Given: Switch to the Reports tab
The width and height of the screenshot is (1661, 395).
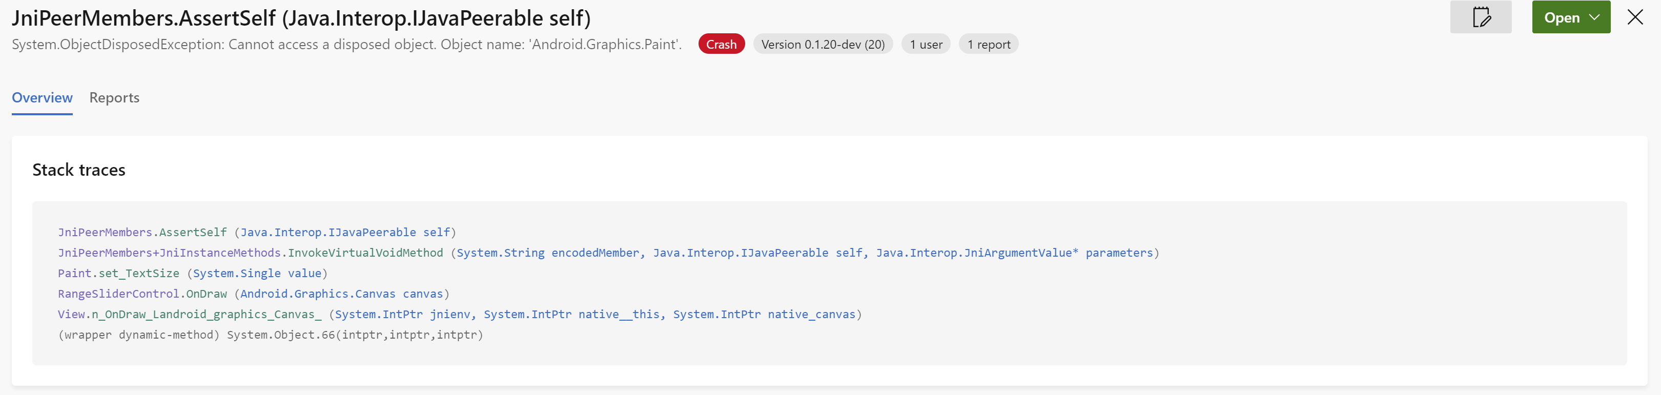Looking at the screenshot, I should click(x=114, y=97).
